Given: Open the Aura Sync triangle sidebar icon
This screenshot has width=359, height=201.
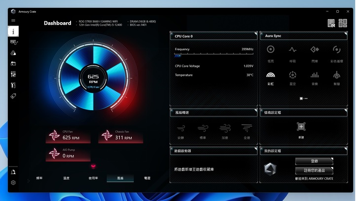Looking at the screenshot, I should (13, 53).
